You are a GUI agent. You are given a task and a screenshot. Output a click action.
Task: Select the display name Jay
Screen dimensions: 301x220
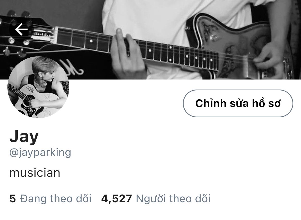[x=24, y=137]
